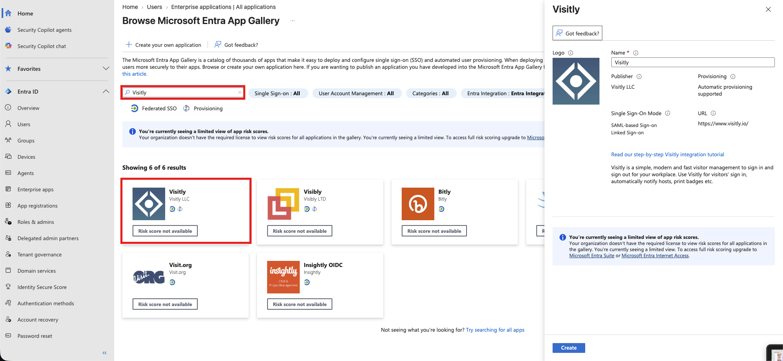Collapse the Entra ID section chevron
Image resolution: width=783 pixels, height=361 pixels.
pos(106,91)
